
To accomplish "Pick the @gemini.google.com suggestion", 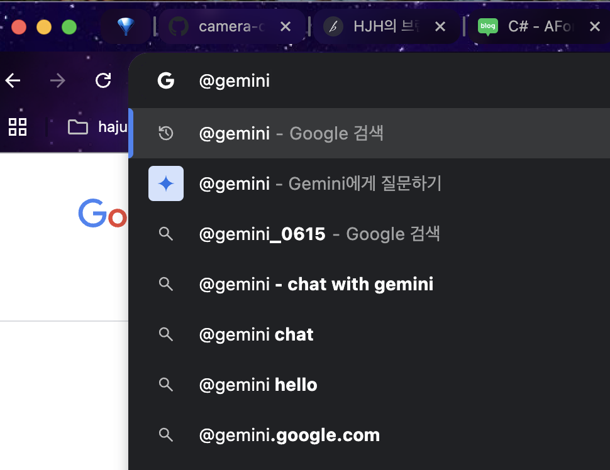I will click(369, 435).
